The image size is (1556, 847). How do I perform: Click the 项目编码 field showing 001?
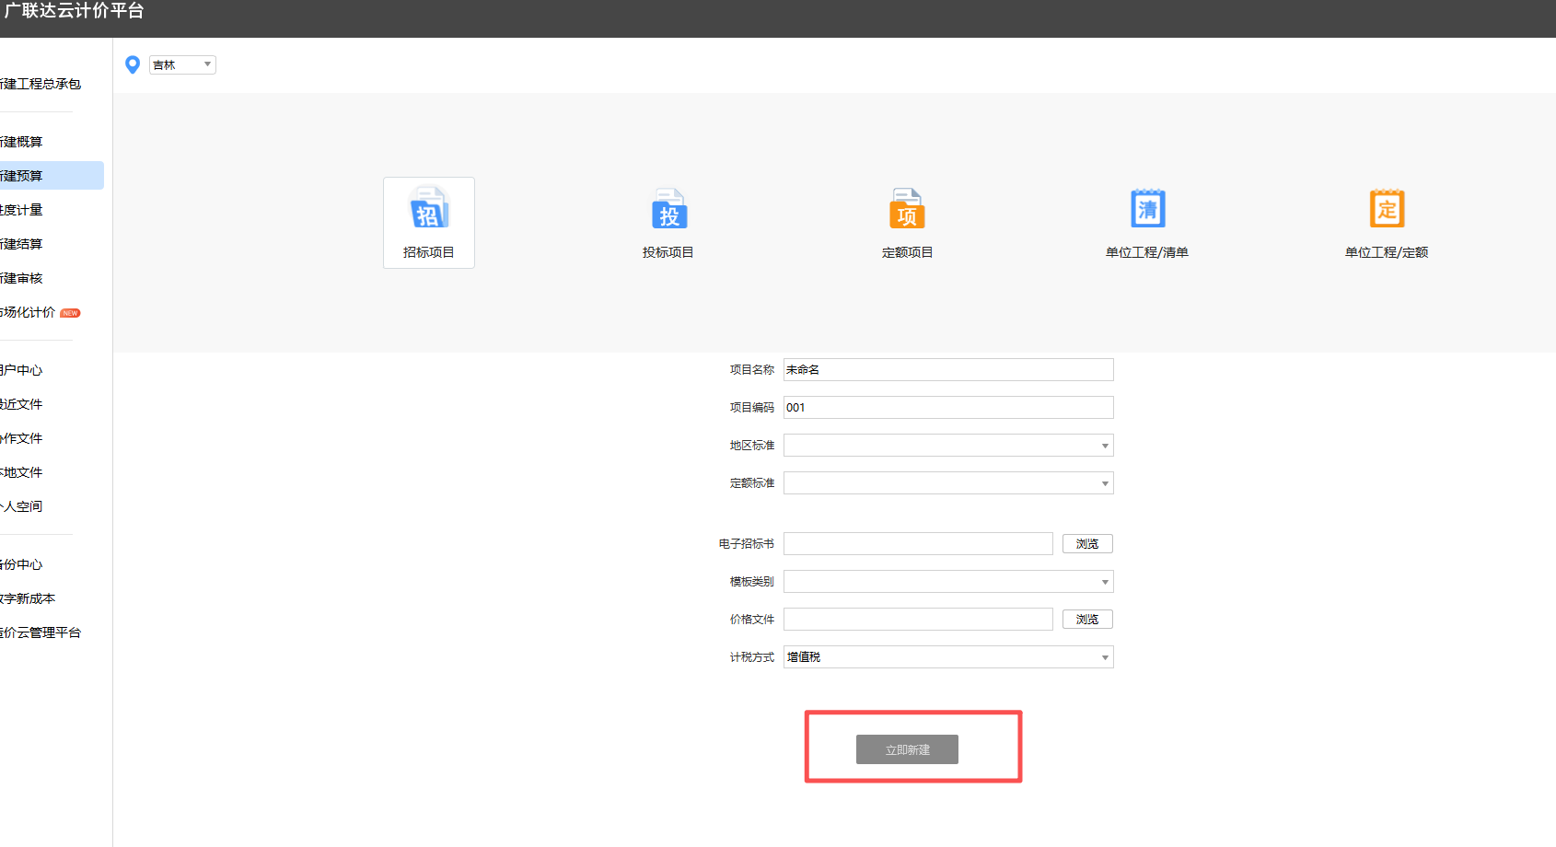[948, 407]
